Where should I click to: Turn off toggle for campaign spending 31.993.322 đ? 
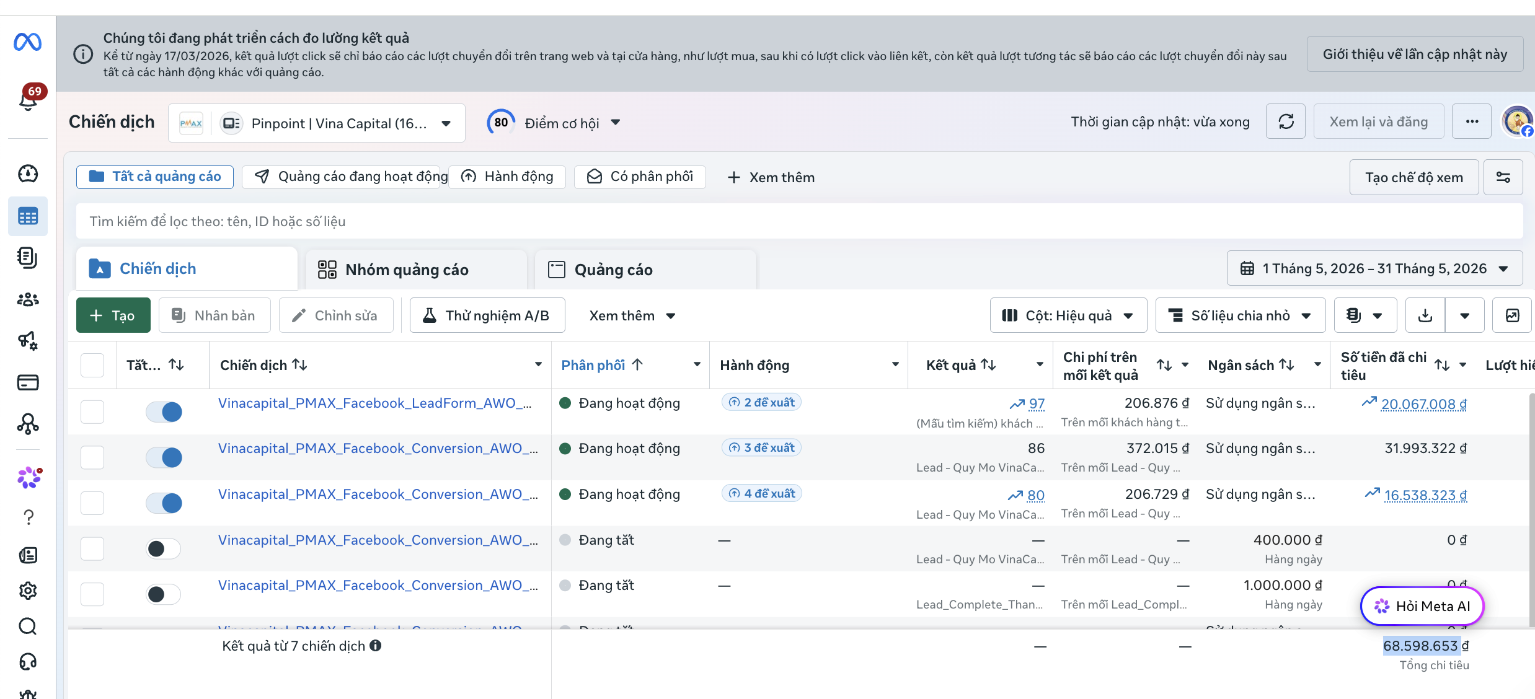(x=164, y=457)
